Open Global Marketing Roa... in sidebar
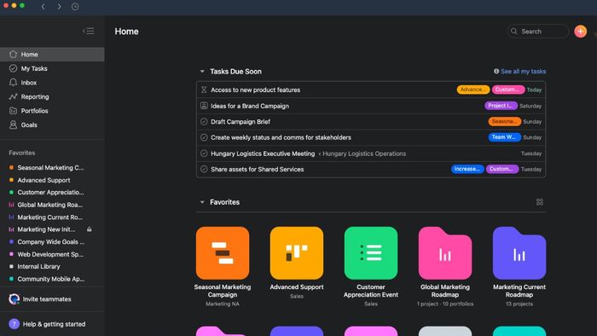This screenshot has height=336, width=597. [x=49, y=205]
